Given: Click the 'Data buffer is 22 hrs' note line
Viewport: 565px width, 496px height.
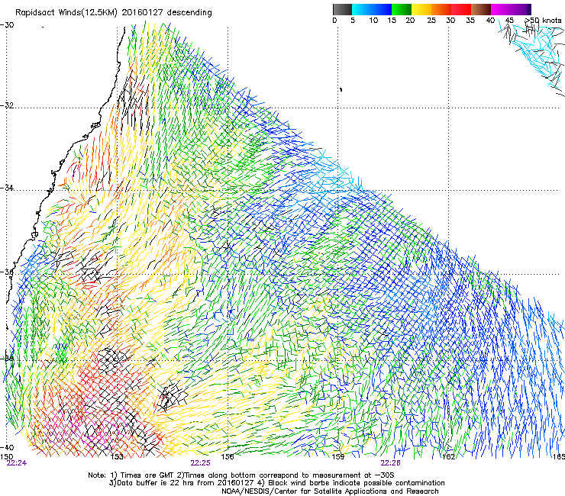Looking at the screenshot, I should click(276, 483).
